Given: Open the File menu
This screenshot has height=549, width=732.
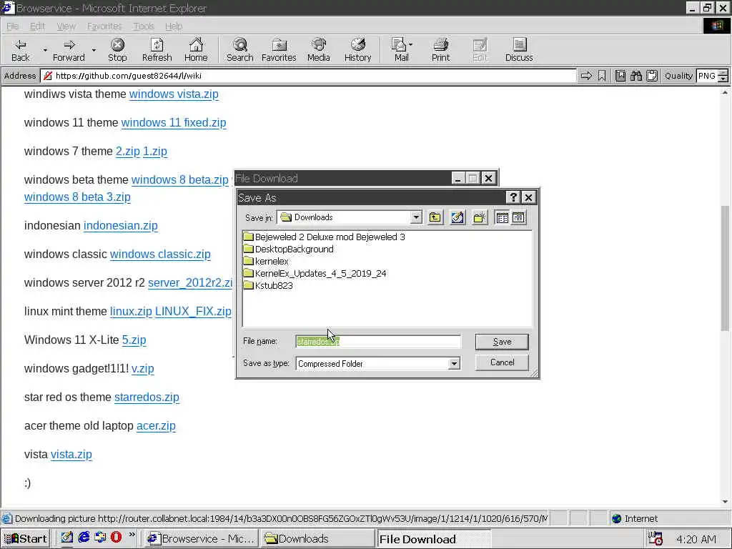Looking at the screenshot, I should coord(13,26).
